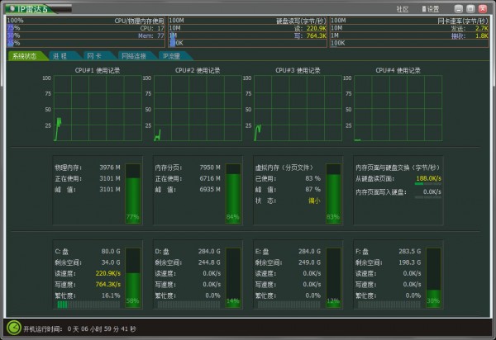The height and width of the screenshot is (340, 496).
Task: Switch to the 进程 tab
Action: (60, 56)
